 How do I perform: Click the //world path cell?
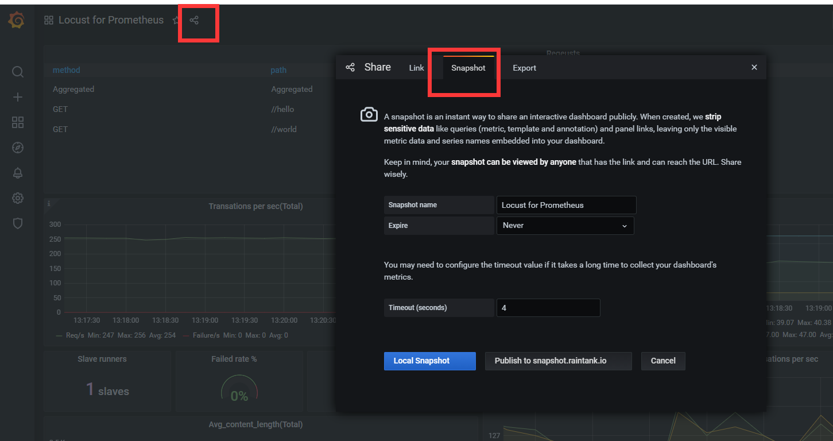pyautogui.click(x=284, y=129)
